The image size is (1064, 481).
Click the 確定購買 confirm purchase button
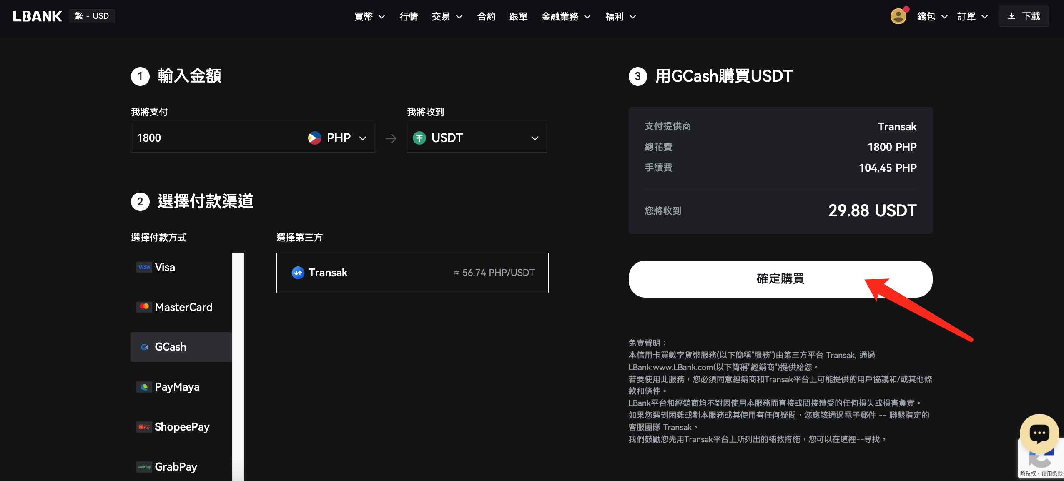780,279
